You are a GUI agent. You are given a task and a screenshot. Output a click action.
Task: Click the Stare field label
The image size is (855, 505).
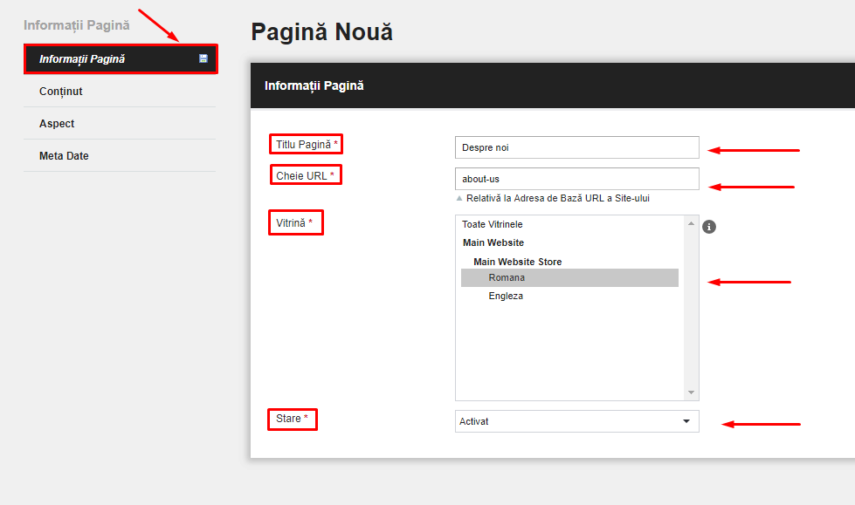tap(292, 419)
